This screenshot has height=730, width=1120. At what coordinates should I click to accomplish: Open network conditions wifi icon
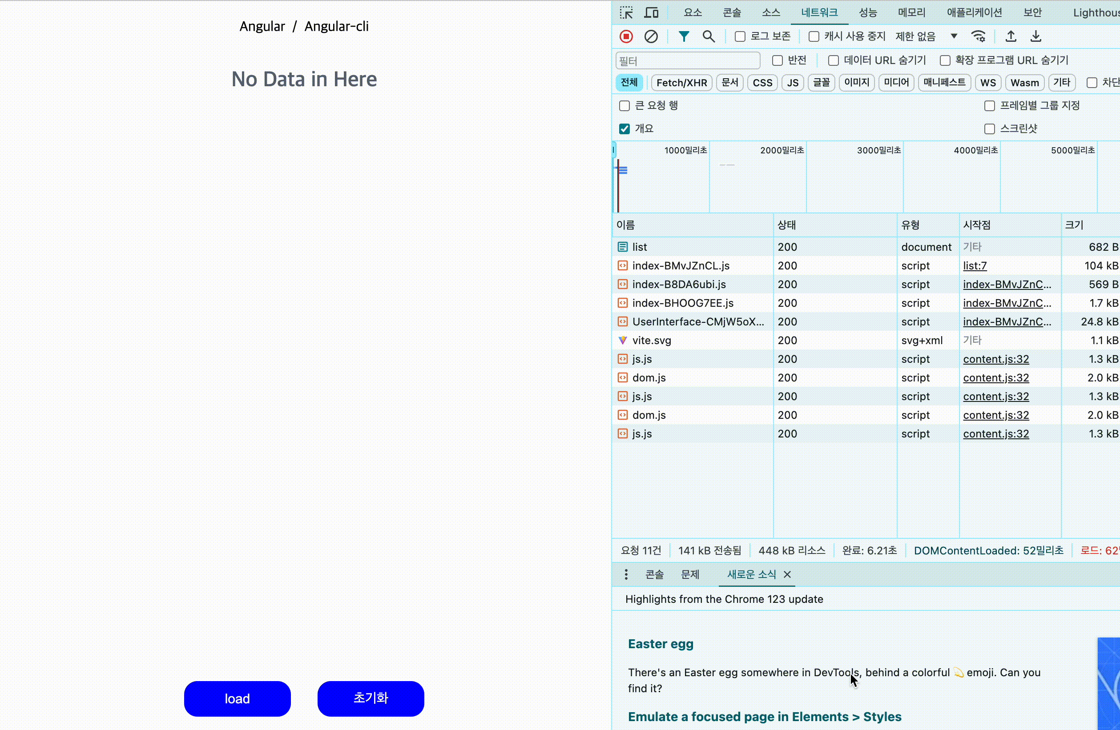(x=979, y=36)
